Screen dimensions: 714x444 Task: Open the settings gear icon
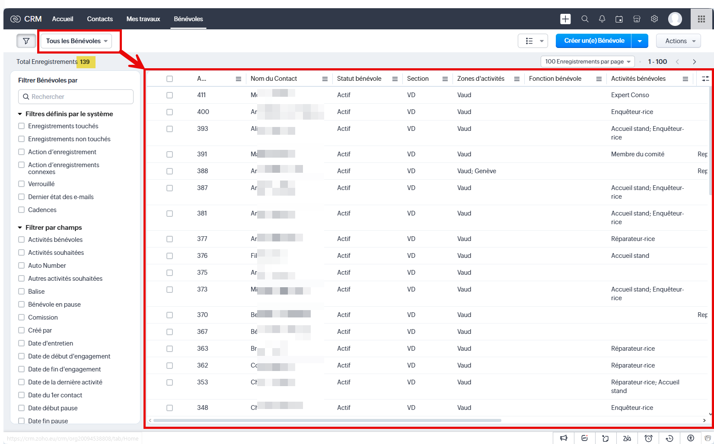(654, 19)
